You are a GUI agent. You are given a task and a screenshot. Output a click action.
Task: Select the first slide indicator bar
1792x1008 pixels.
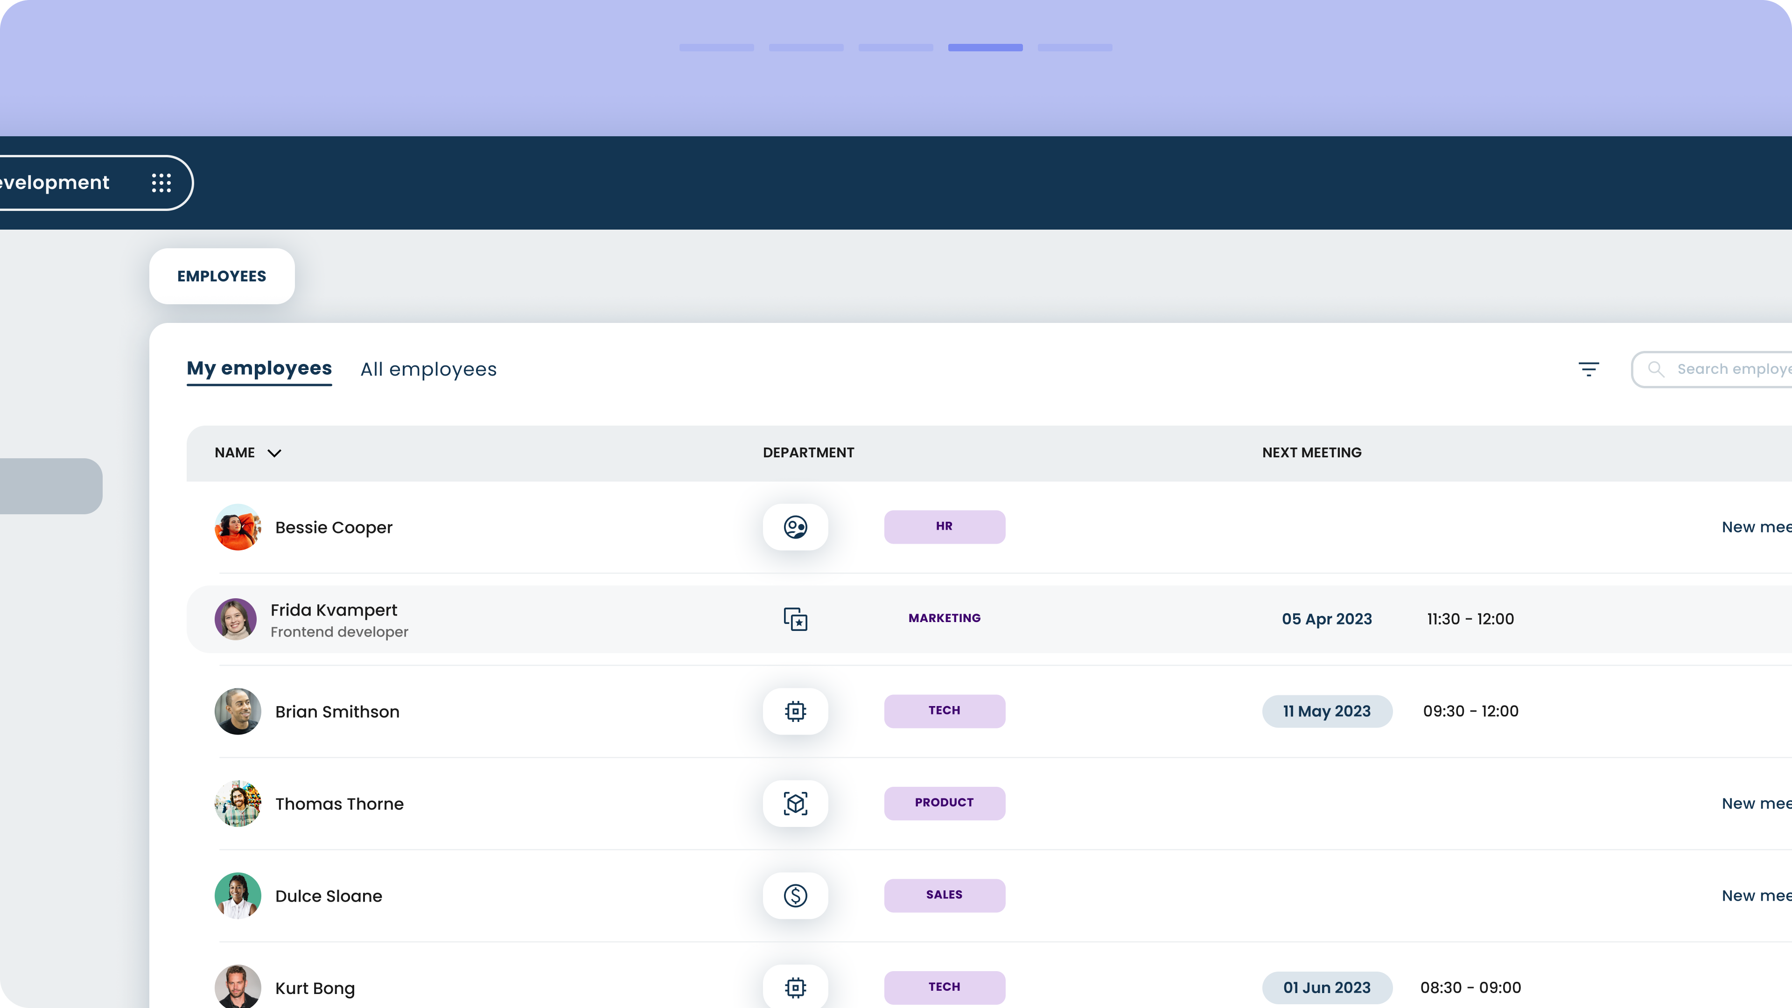716,47
